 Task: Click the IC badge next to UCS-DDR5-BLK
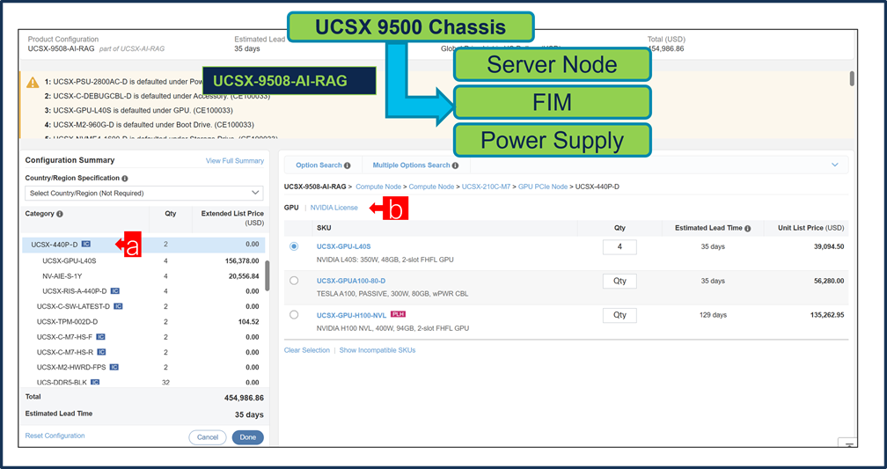(x=95, y=383)
